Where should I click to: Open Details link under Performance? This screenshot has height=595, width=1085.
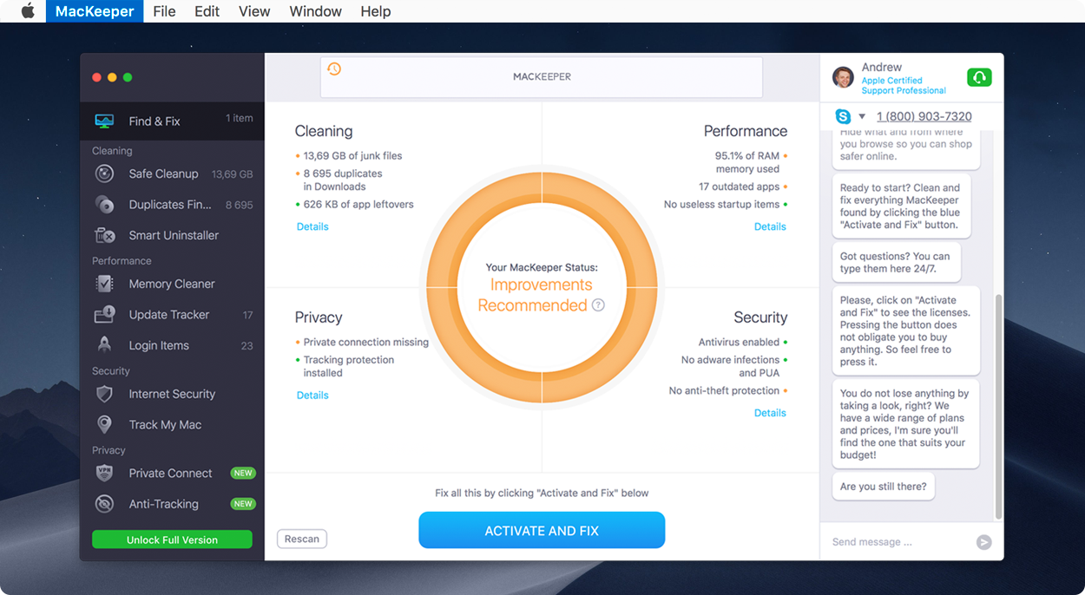tap(770, 226)
